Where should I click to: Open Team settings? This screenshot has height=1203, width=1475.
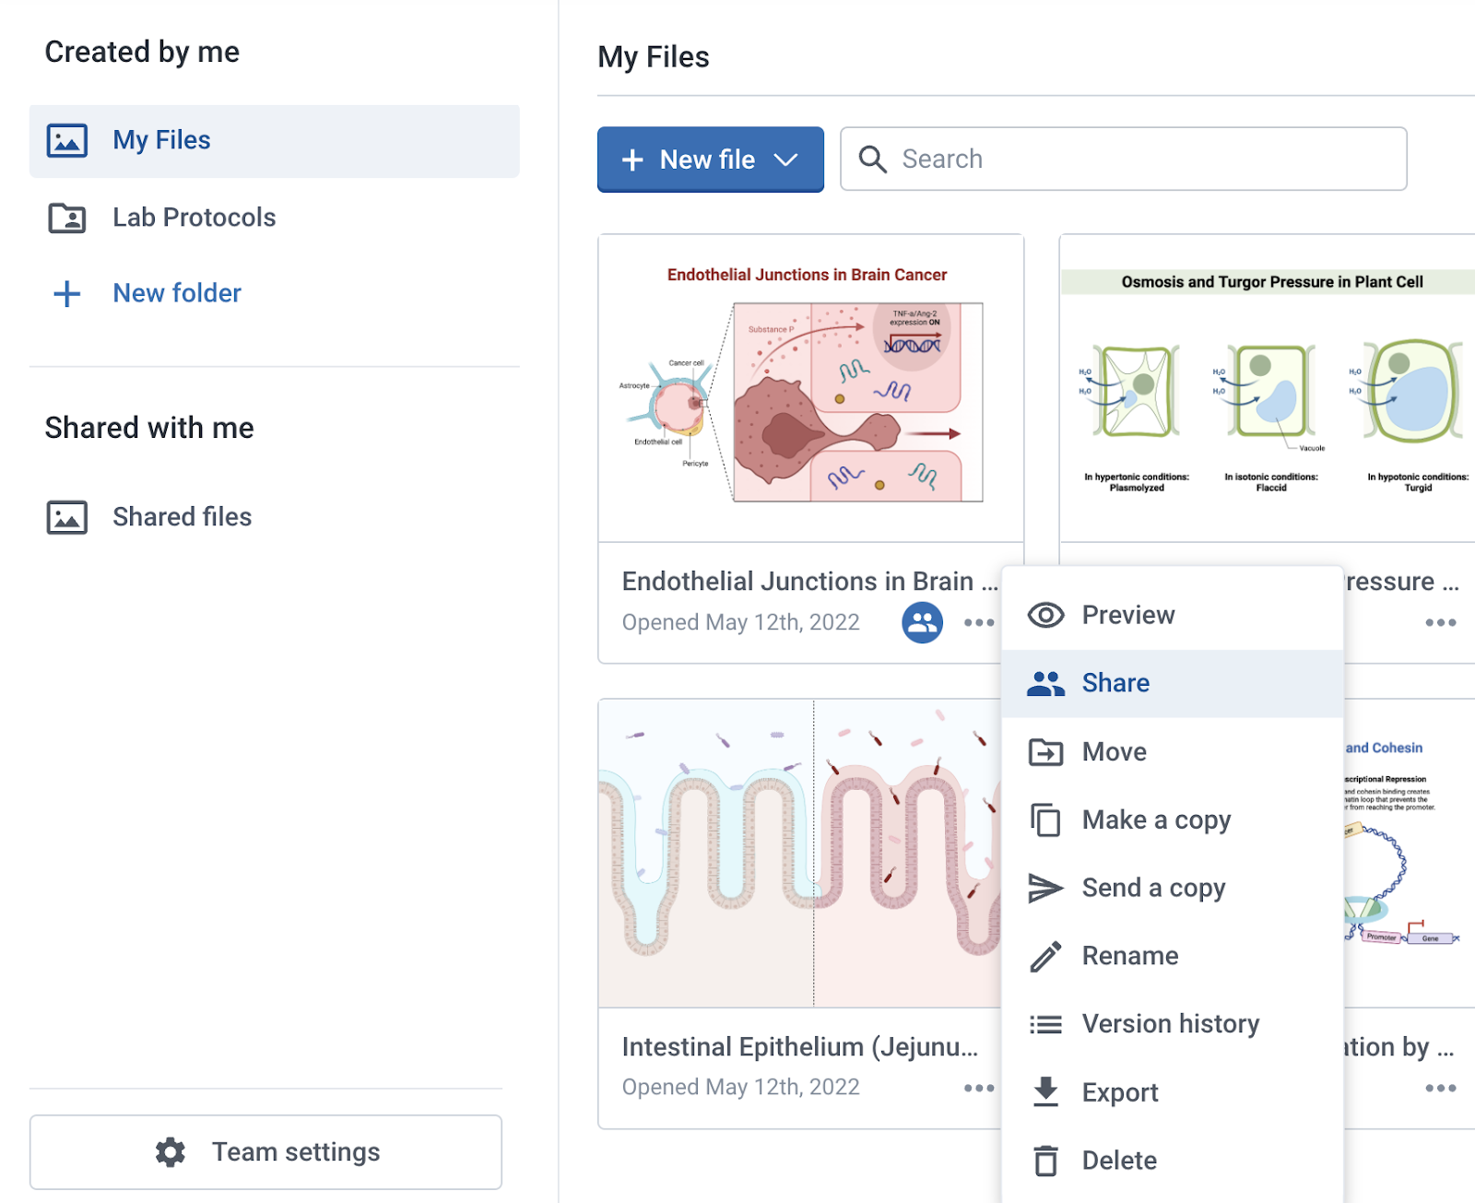265,1151
